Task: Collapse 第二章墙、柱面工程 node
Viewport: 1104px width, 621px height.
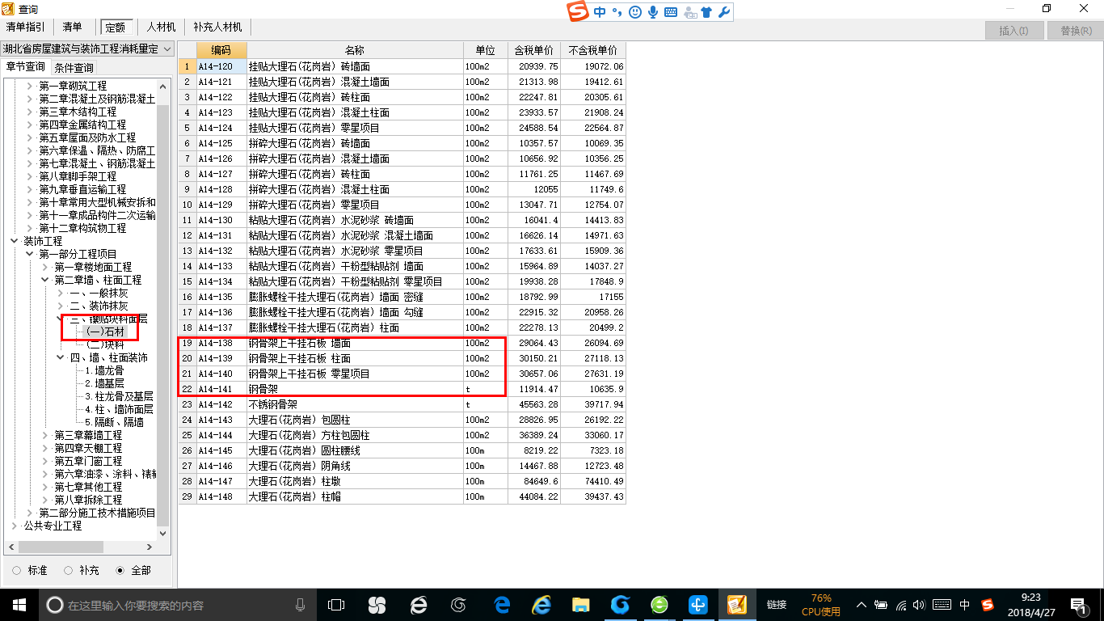Action: (45, 280)
